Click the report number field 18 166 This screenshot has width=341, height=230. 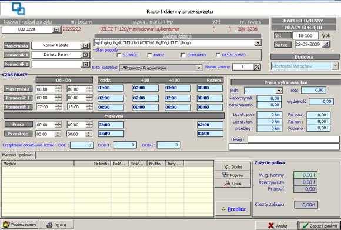[305, 35]
